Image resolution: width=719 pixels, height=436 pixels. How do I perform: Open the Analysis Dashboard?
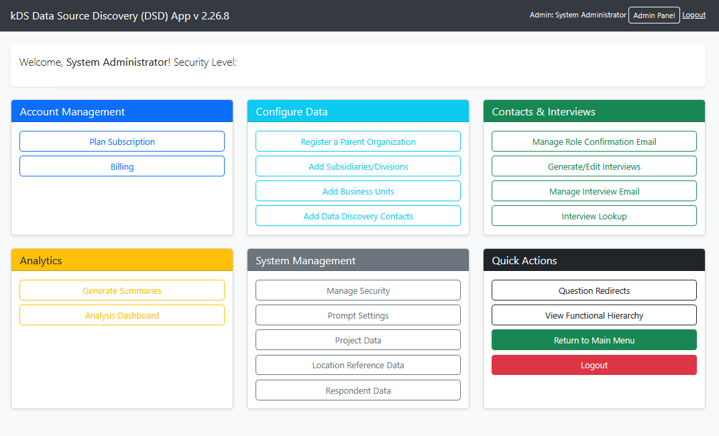[122, 315]
